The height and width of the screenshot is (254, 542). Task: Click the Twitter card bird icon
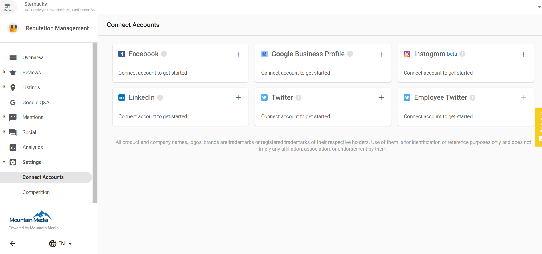pyautogui.click(x=264, y=97)
